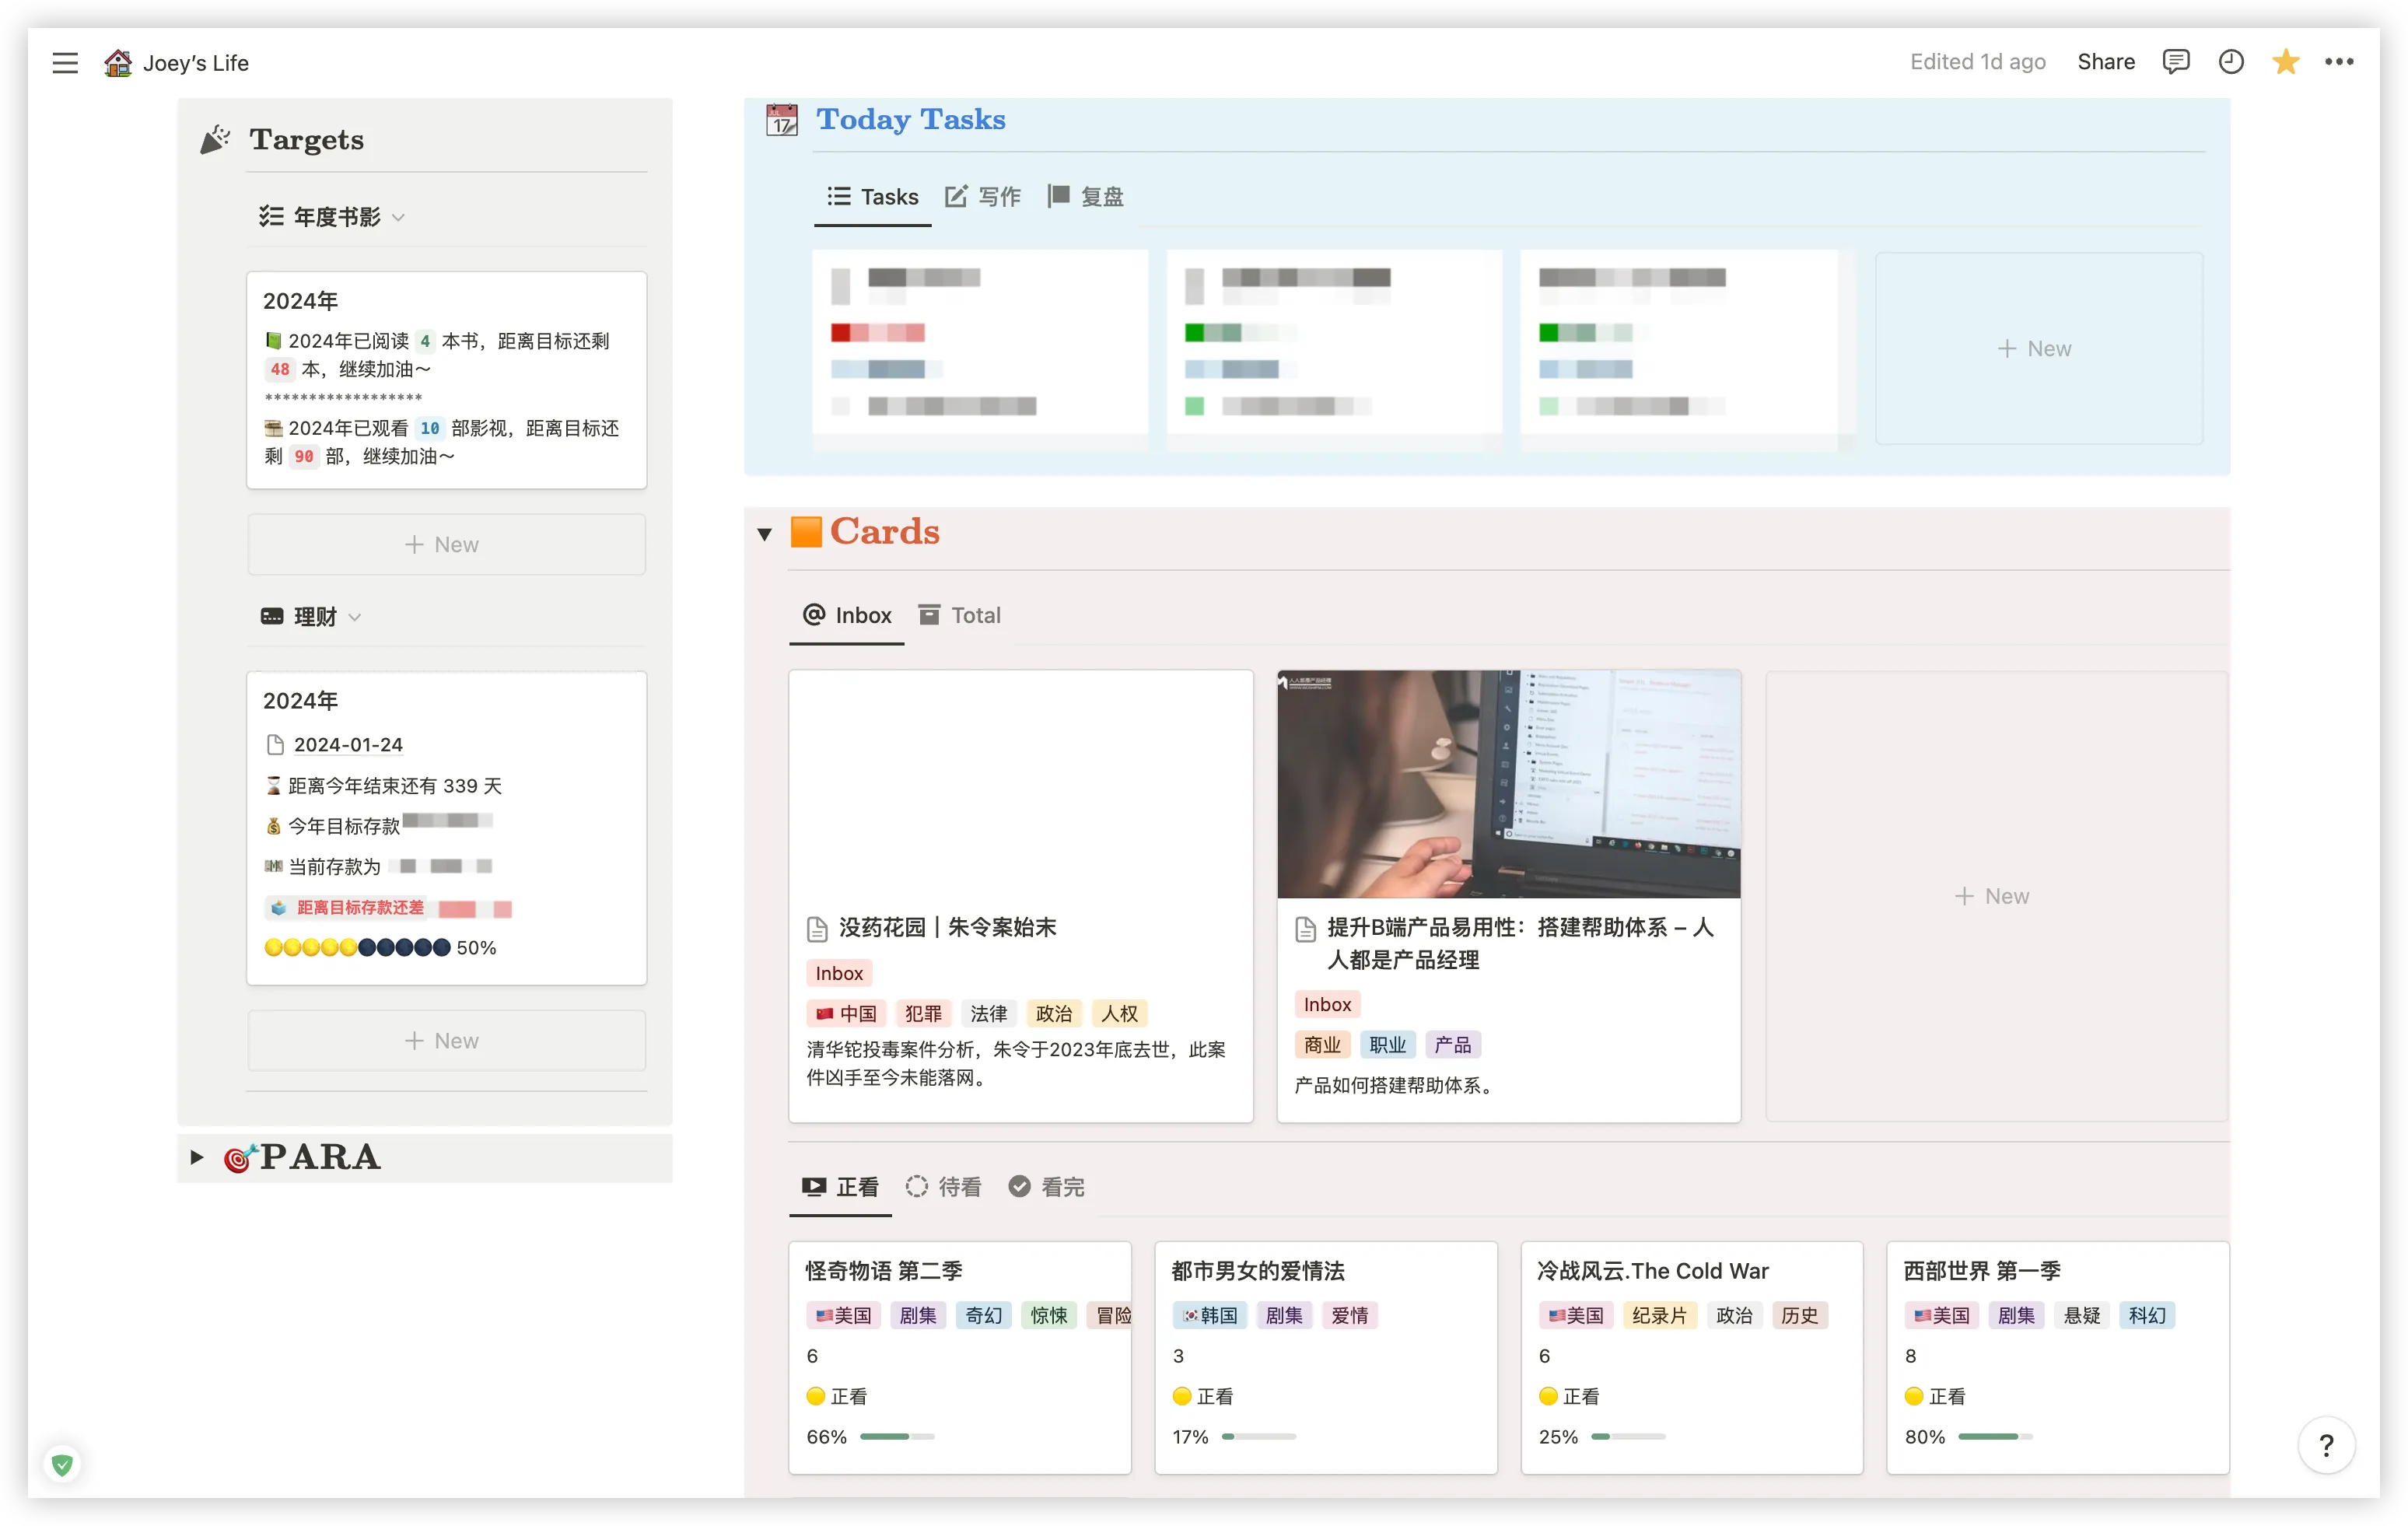This screenshot has height=1526, width=2408.
Task: Open the B端产品 card thumbnail image
Action: 1508,784
